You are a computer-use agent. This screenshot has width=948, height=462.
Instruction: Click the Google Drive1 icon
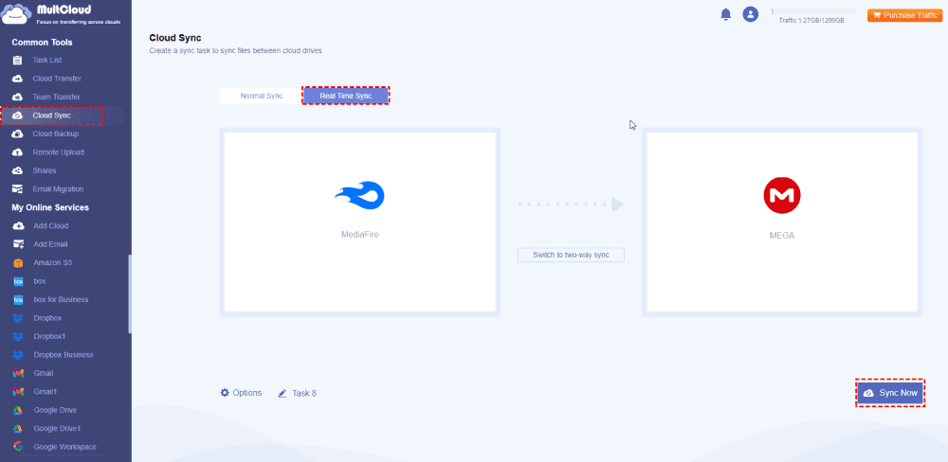tap(18, 428)
